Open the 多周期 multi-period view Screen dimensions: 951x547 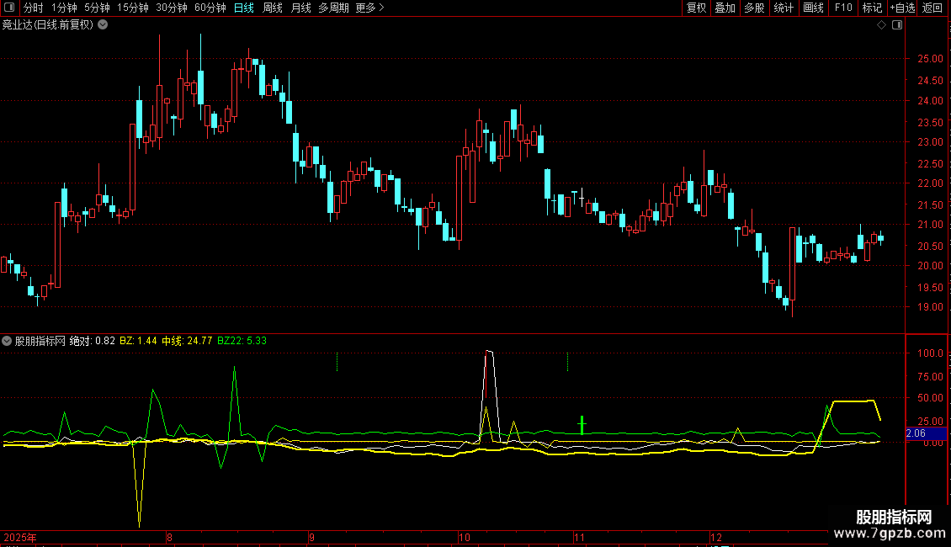(333, 8)
